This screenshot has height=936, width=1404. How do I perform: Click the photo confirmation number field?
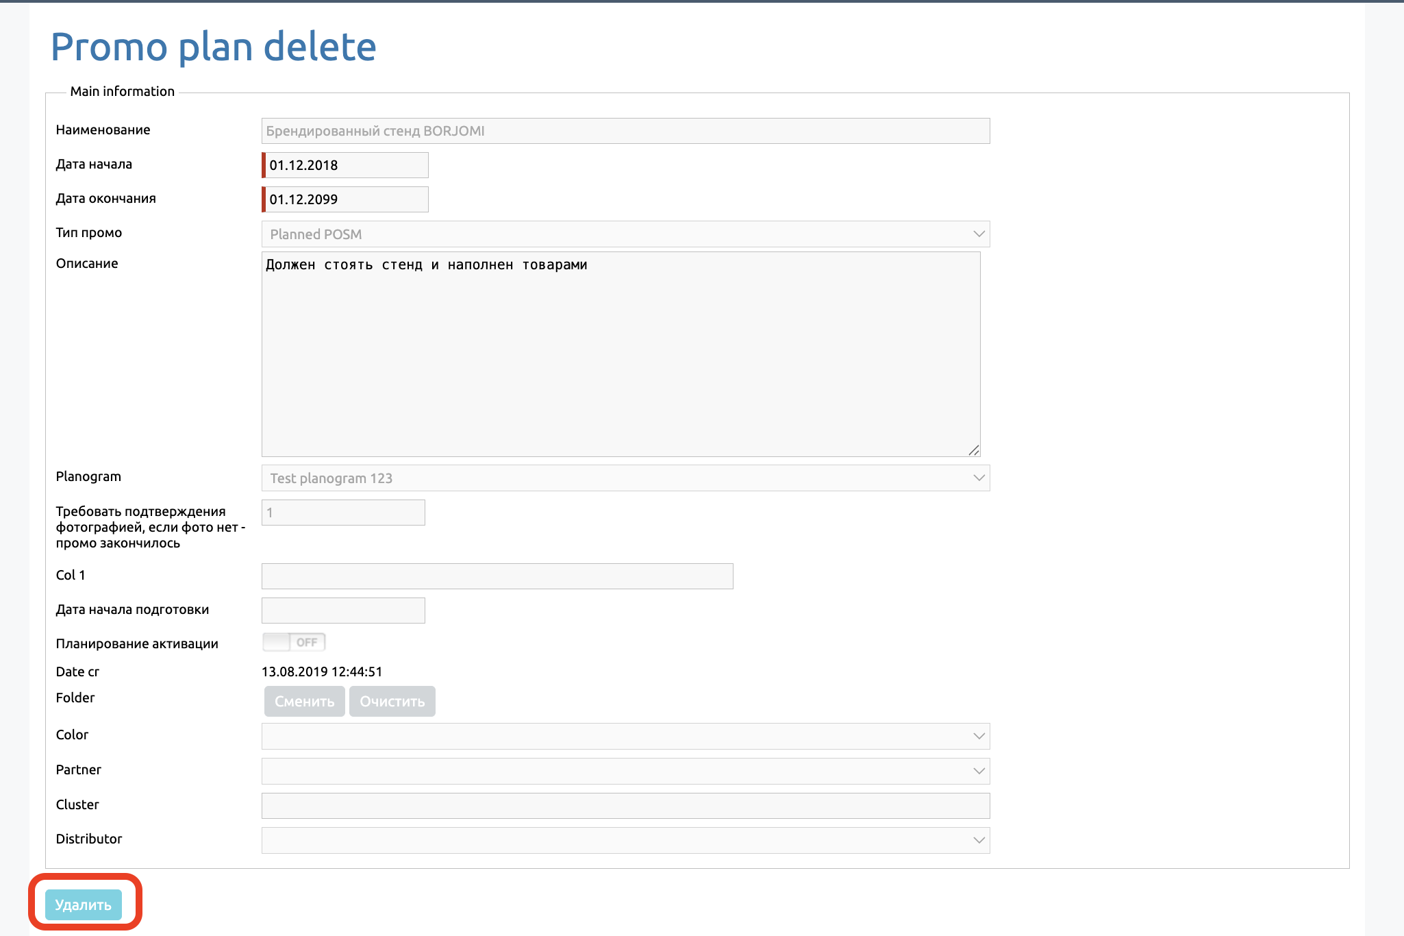343,513
